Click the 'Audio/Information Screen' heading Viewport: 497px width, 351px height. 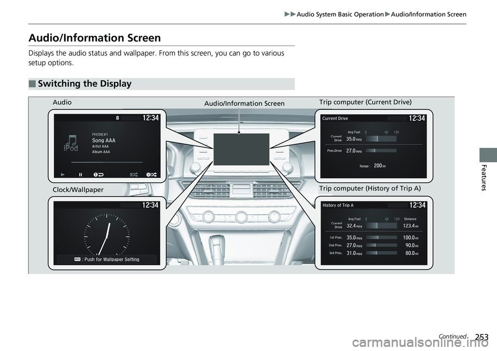tap(94, 38)
